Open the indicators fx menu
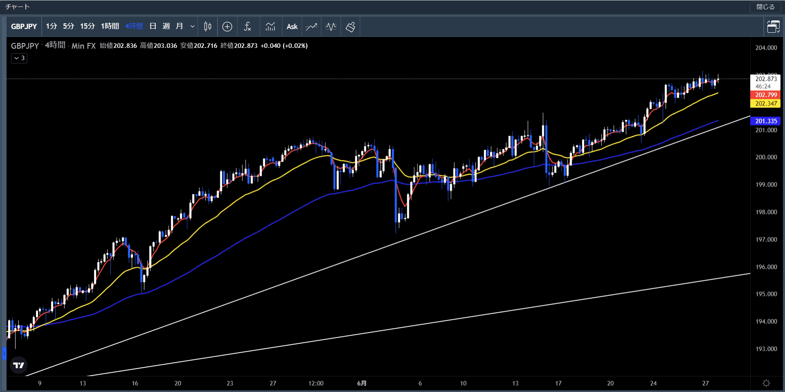The width and height of the screenshot is (785, 392). 247,27
